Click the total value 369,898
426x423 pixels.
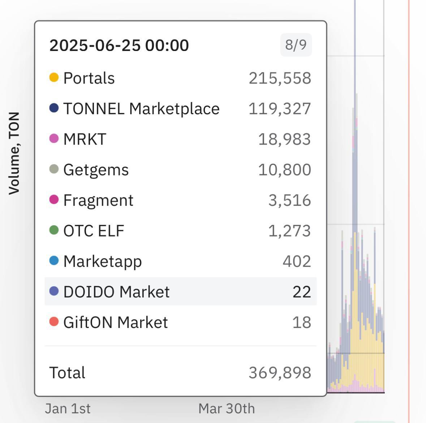click(x=280, y=373)
